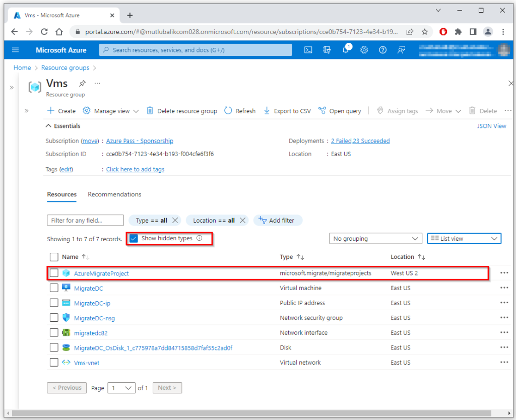
Task: Open the row menu for MigrateDC virtual machine
Action: pos(504,288)
